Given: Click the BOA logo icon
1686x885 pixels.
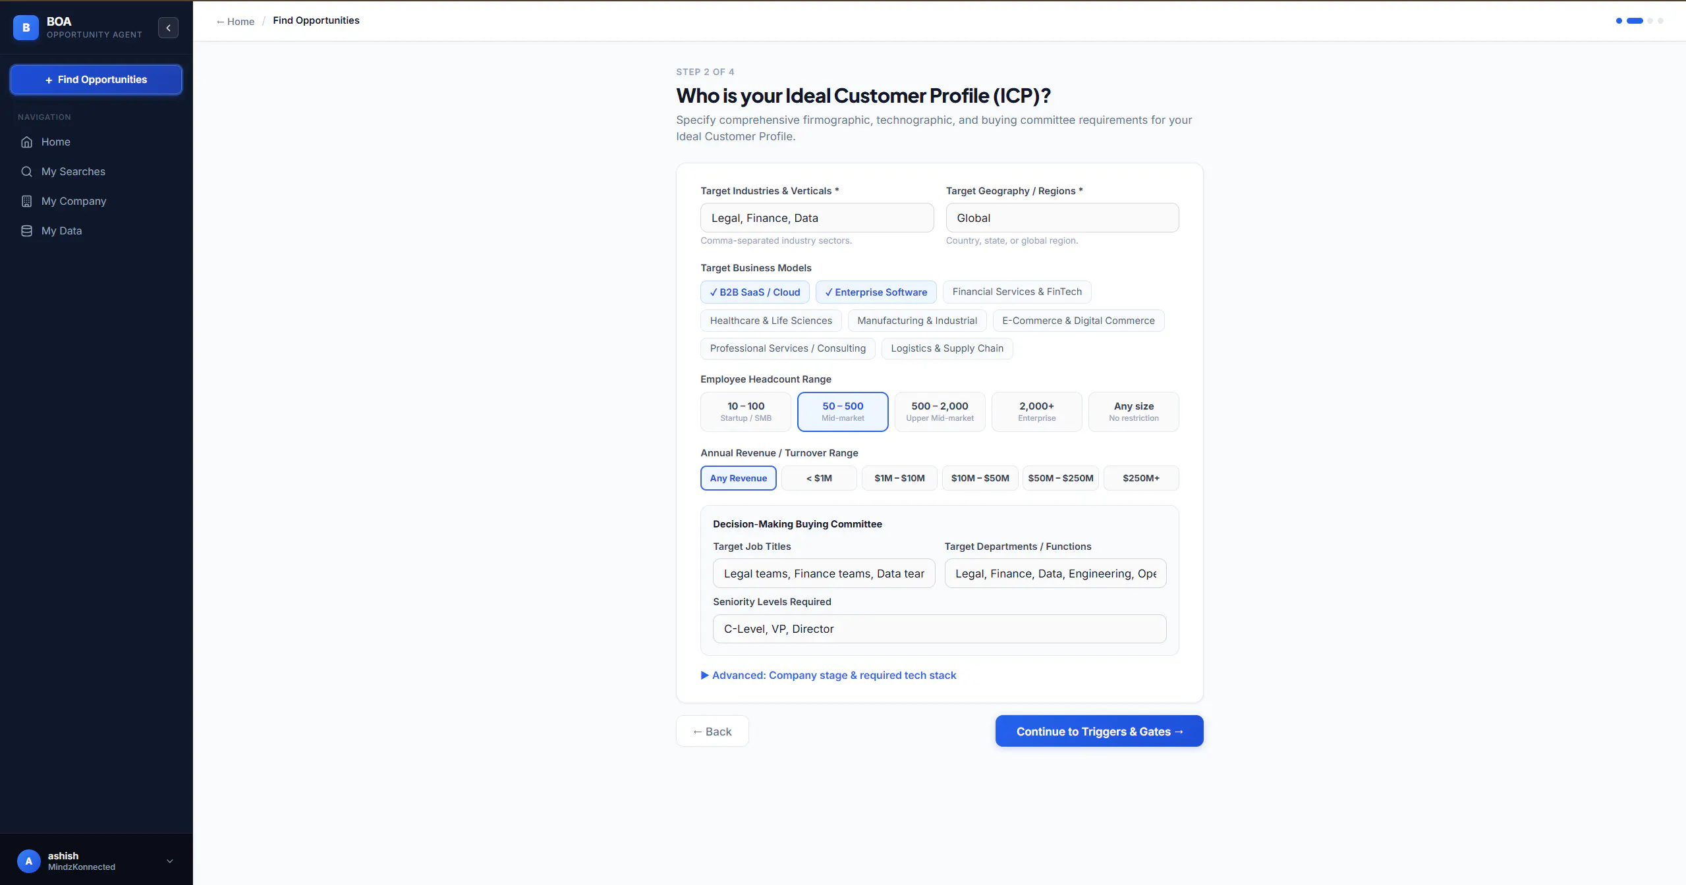Looking at the screenshot, I should (x=26, y=28).
